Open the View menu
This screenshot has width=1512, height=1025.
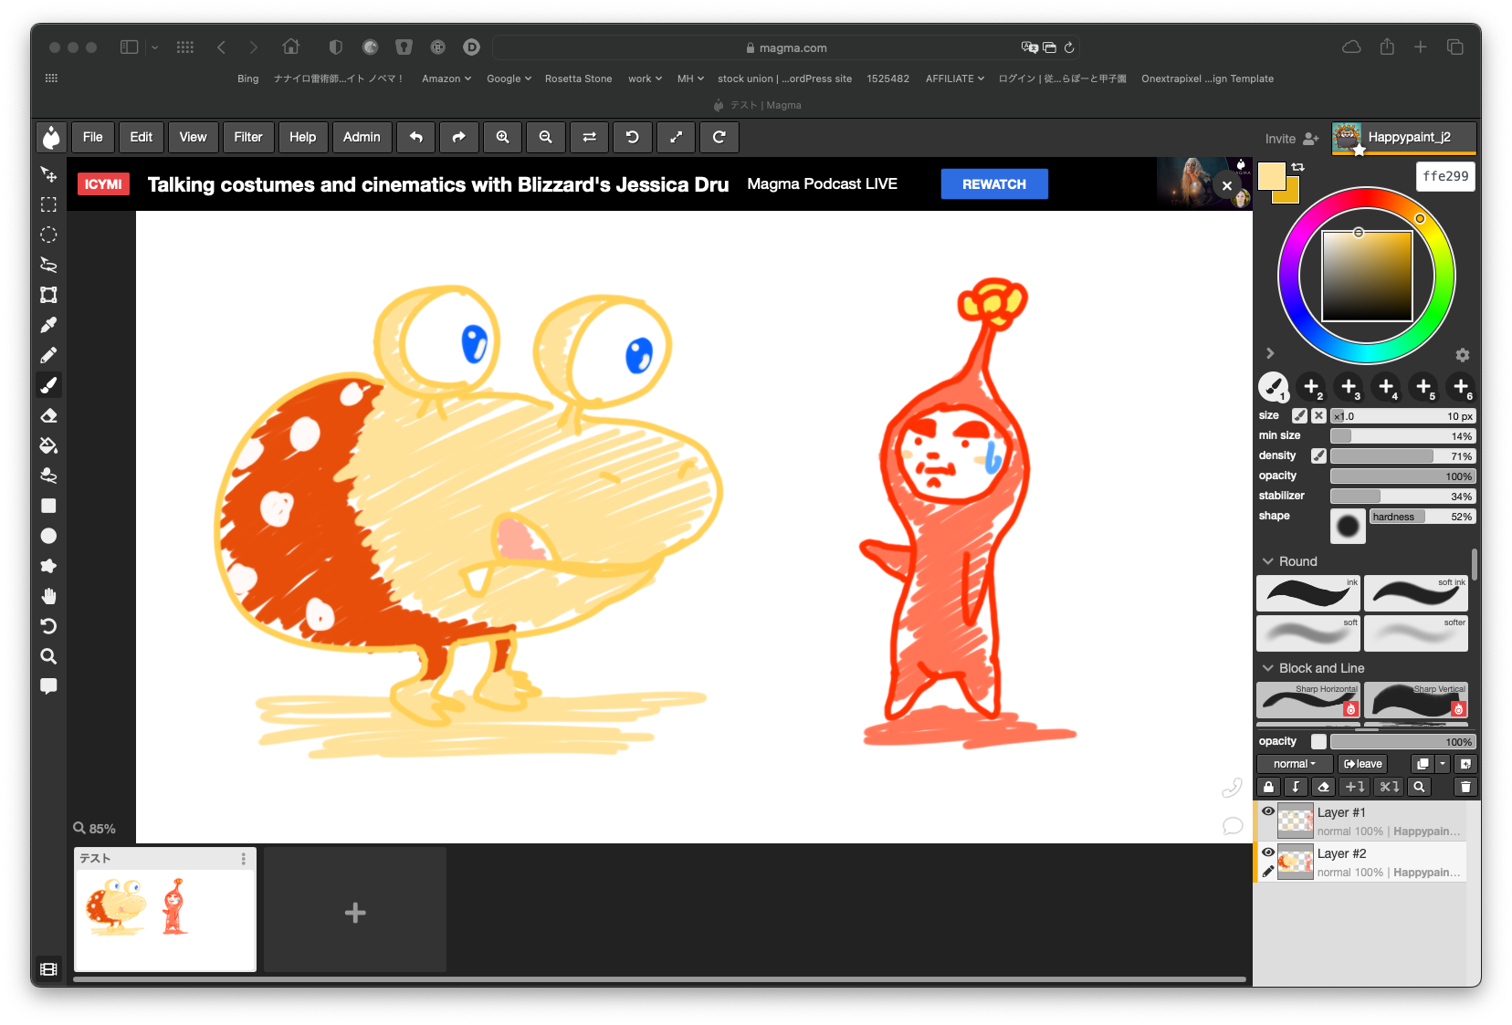193,137
